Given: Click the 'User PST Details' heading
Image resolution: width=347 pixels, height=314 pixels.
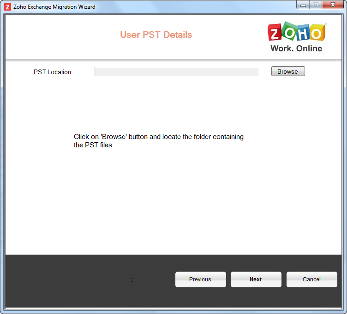Looking at the screenshot, I should pyautogui.click(x=156, y=35).
